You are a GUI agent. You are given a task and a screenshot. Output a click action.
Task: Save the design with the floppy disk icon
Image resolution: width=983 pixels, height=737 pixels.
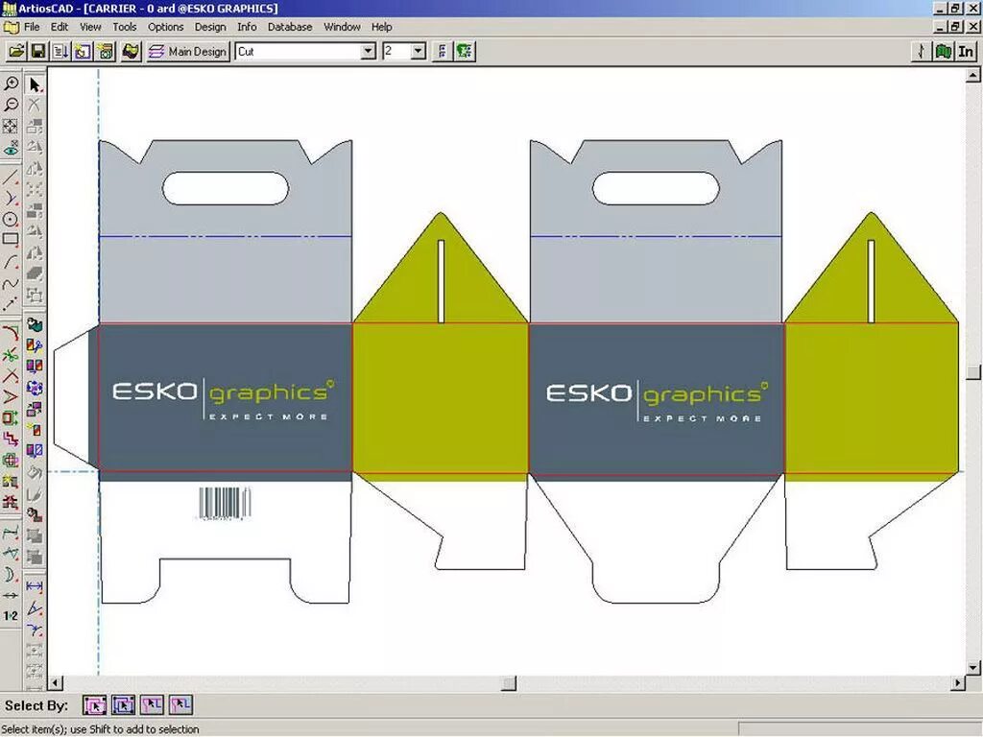pos(37,52)
